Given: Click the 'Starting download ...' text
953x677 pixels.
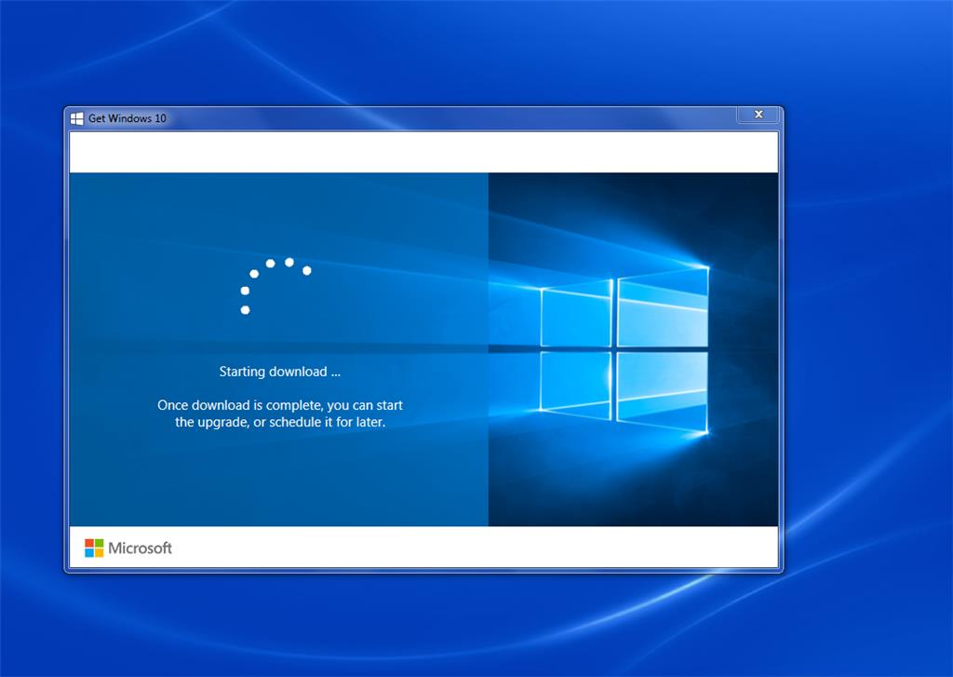Looking at the screenshot, I should click(x=279, y=372).
